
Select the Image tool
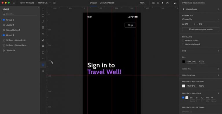[x=43, y=40]
